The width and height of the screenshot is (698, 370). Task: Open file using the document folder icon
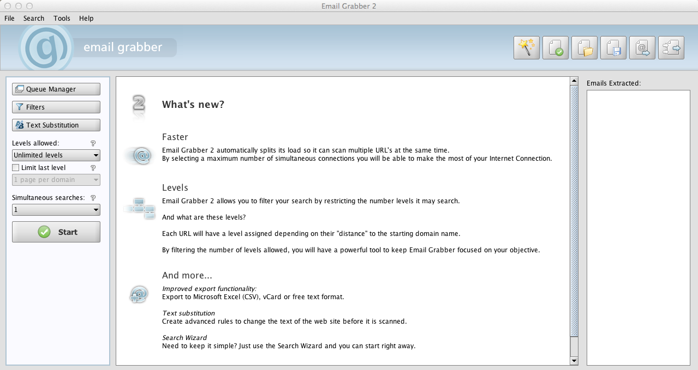point(584,48)
